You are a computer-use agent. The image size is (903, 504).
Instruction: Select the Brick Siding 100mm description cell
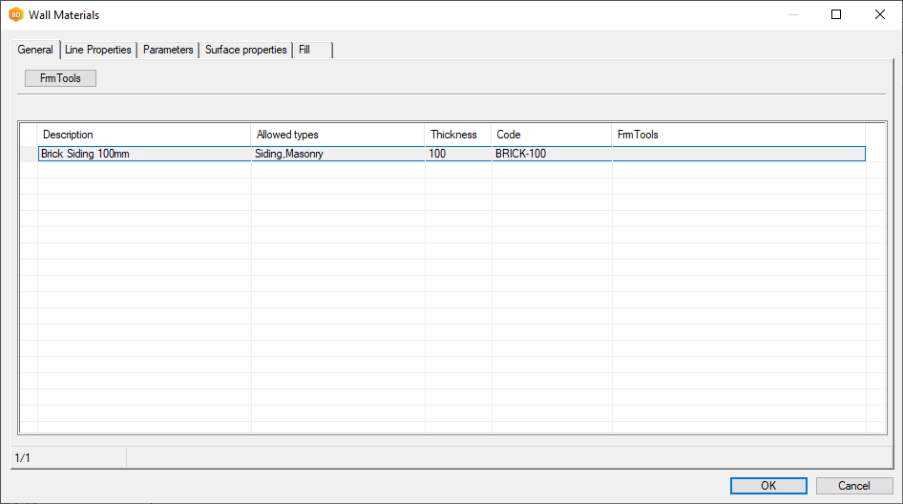point(143,154)
